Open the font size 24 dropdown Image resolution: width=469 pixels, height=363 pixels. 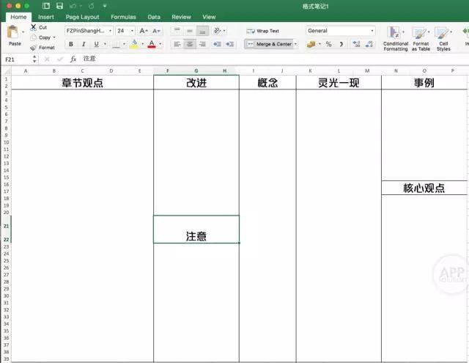point(132,31)
